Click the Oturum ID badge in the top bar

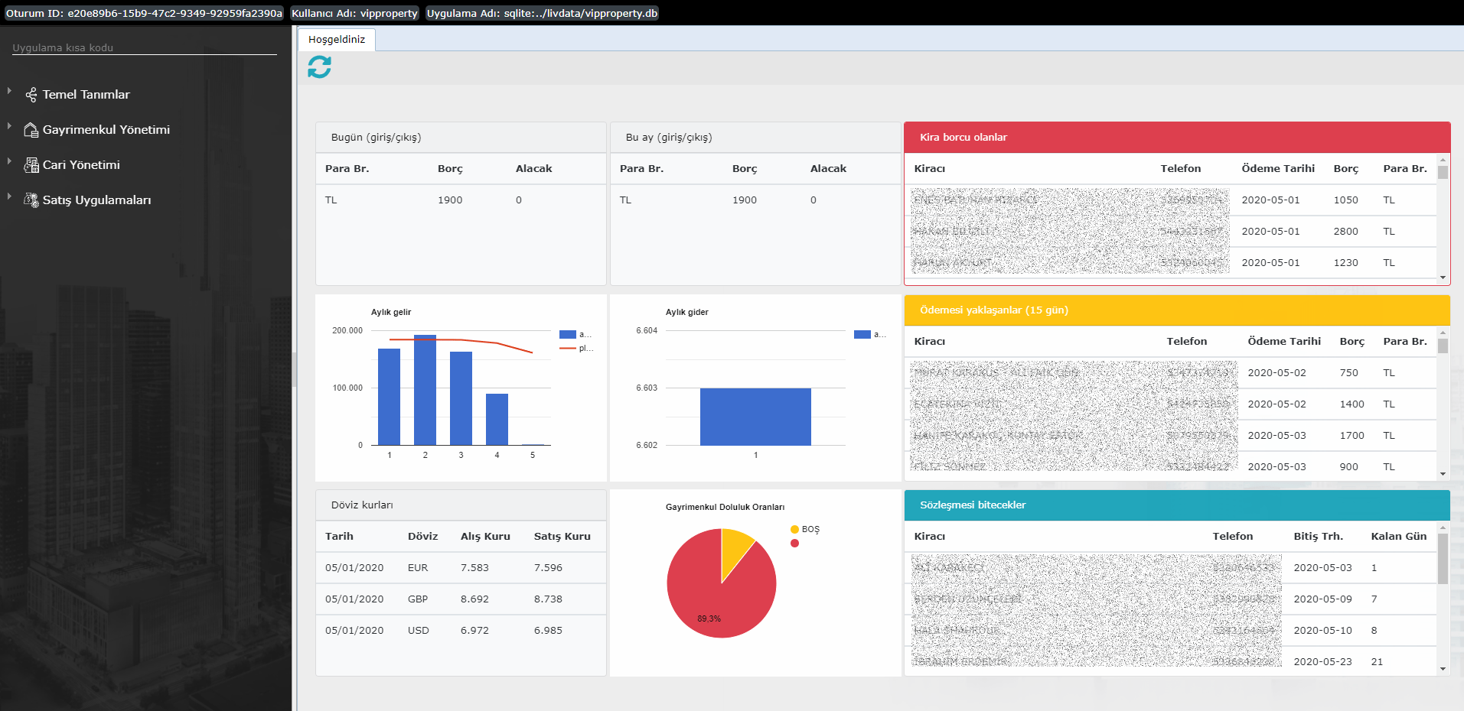pyautogui.click(x=143, y=13)
